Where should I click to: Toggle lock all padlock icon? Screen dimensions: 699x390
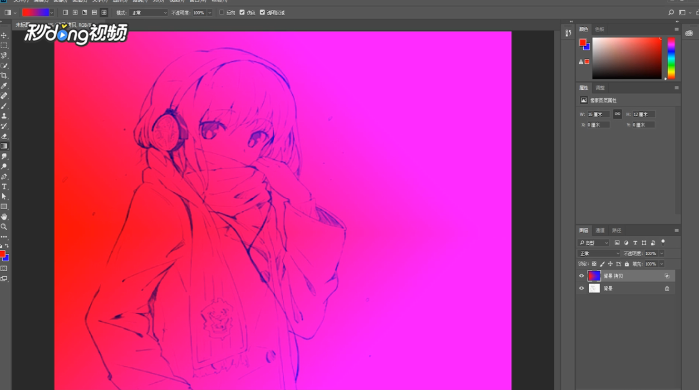pyautogui.click(x=627, y=264)
